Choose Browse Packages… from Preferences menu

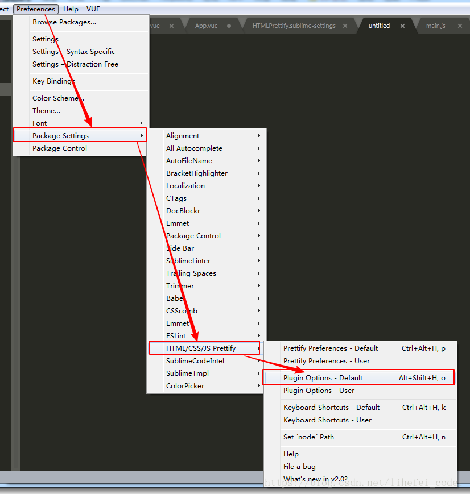click(81, 22)
